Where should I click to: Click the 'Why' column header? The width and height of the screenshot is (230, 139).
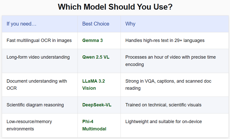[x=130, y=24]
